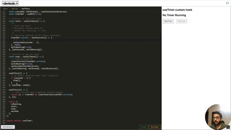Click 'useTimer custom hook' heading

click(177, 10)
